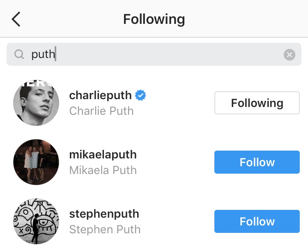Click the Following page title

tap(154, 19)
